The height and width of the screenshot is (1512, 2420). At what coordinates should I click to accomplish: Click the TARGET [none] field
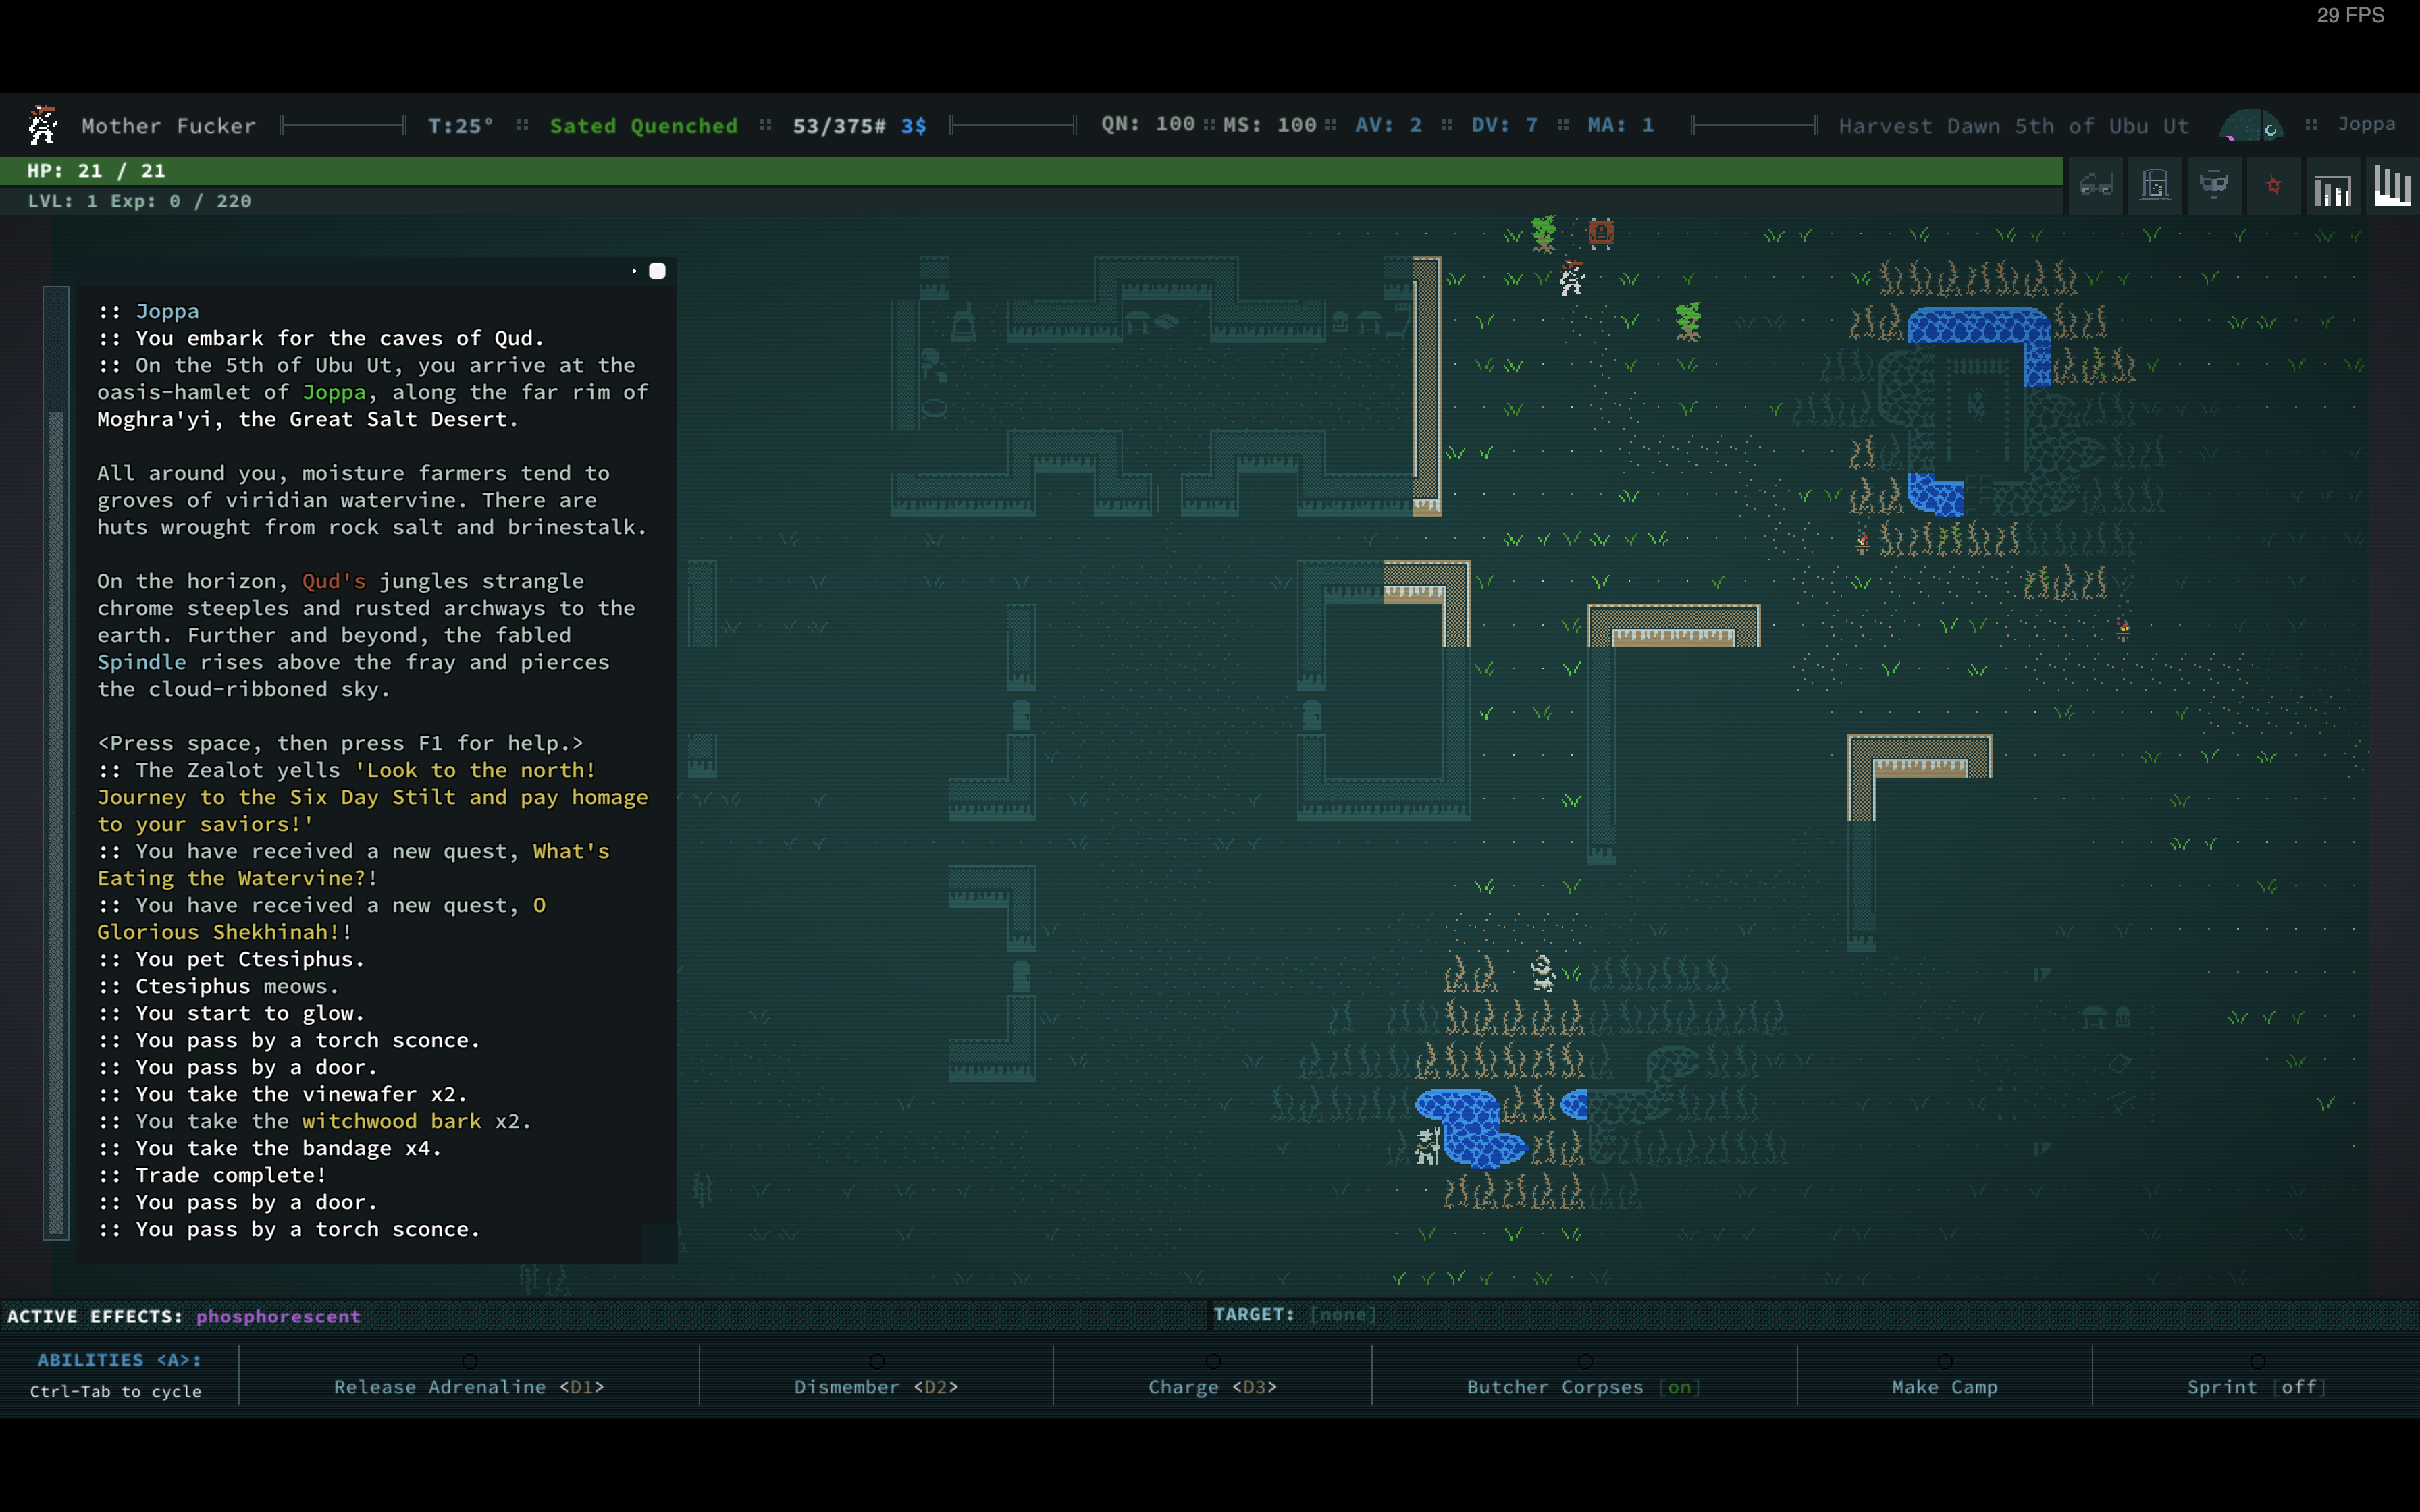point(1295,1314)
